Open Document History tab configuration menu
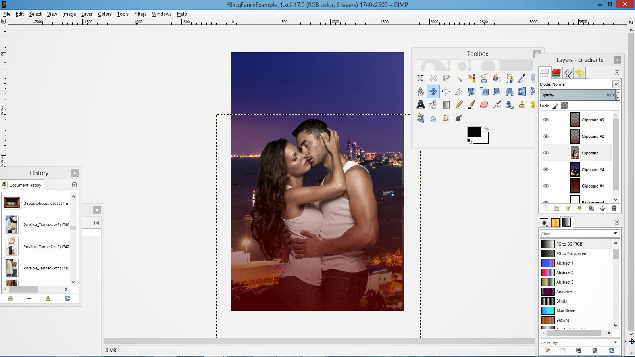Screen dimensions: 635x357 (x=74, y=185)
